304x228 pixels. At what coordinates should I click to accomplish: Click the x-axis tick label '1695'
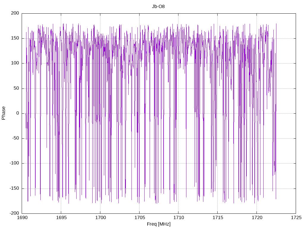61,218
